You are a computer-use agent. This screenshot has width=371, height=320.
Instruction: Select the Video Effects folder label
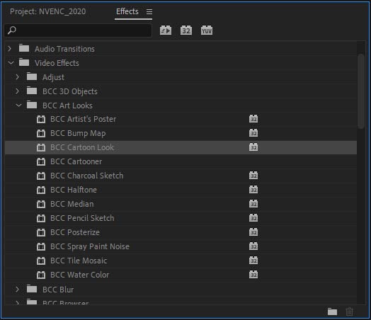coord(57,63)
